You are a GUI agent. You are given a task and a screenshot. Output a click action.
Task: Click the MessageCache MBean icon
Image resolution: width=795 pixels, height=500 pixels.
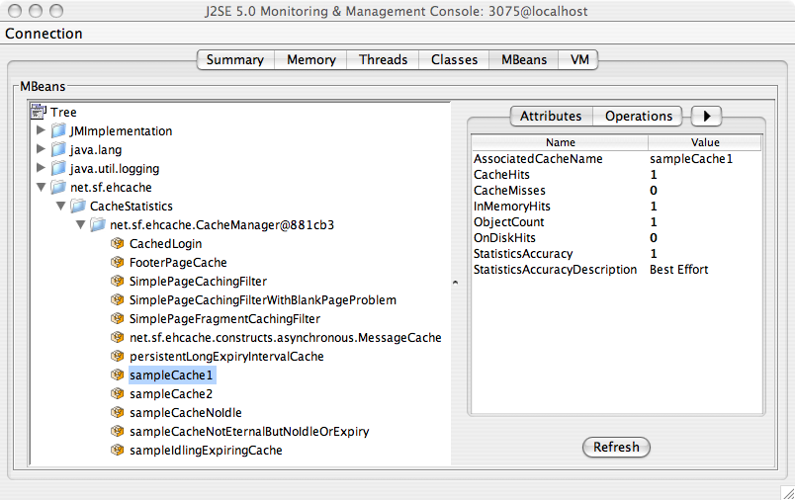click(x=117, y=337)
